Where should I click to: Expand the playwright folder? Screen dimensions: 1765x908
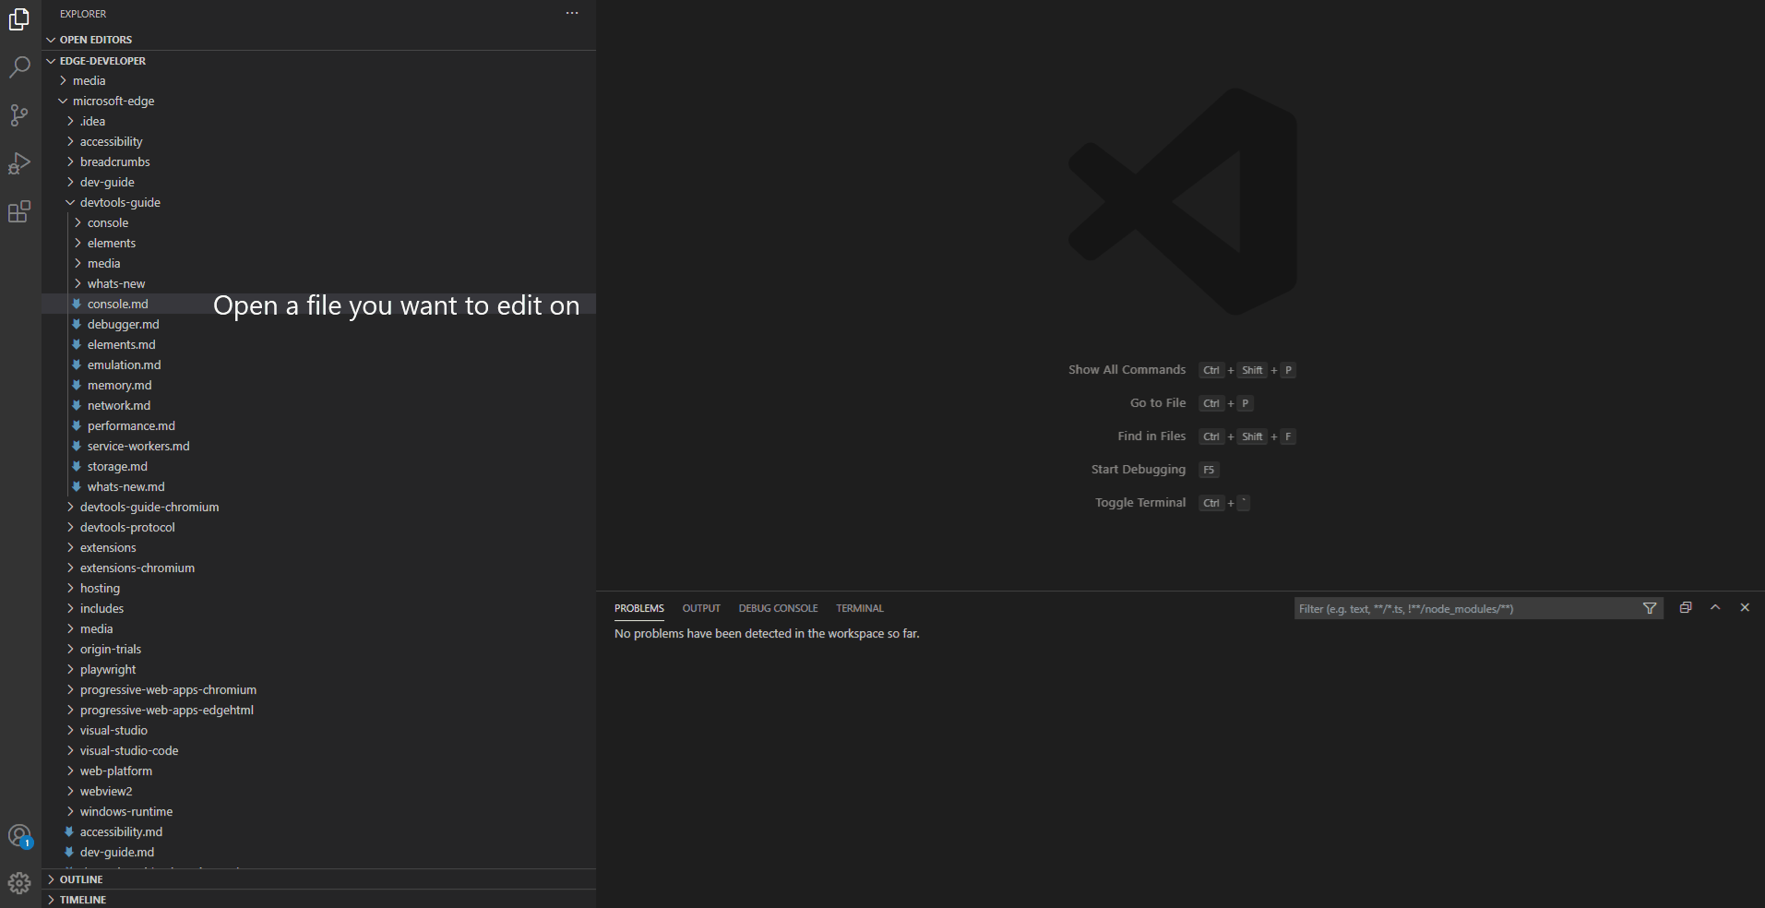click(107, 669)
